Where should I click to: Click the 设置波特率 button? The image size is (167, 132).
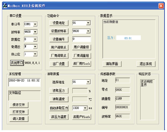(x=59, y=31)
